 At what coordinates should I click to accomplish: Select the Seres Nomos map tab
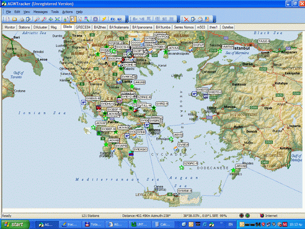pyautogui.click(x=183, y=27)
